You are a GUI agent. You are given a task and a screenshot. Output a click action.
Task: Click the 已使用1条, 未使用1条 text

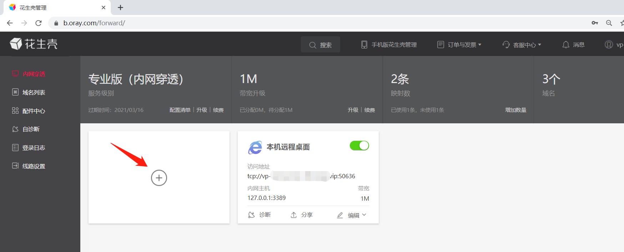click(x=417, y=110)
